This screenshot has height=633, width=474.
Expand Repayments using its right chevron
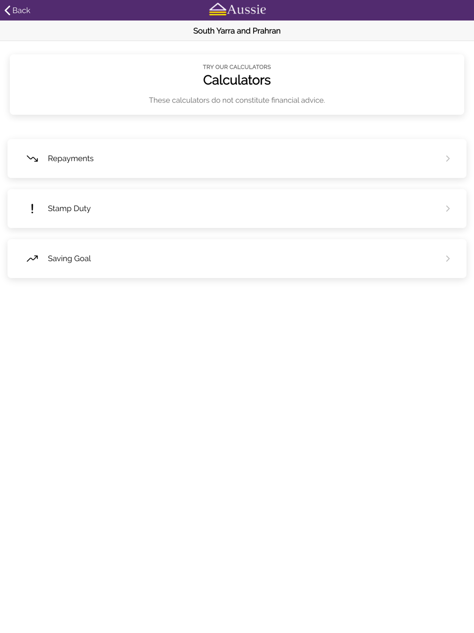pyautogui.click(x=447, y=158)
